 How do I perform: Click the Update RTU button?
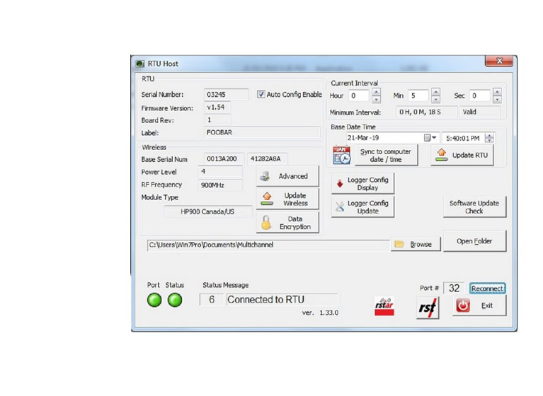click(462, 156)
